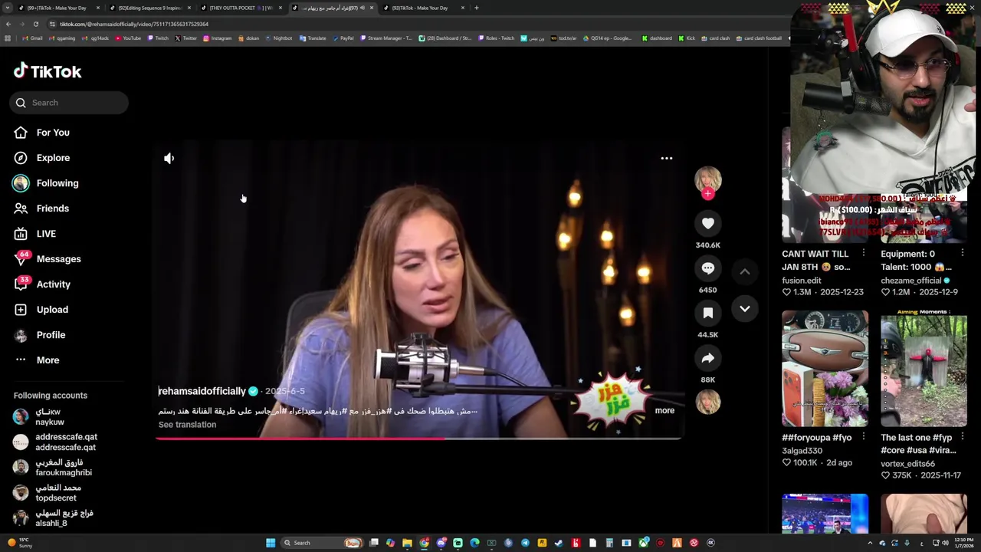Share the video via arrow icon
Viewport: 981px width, 552px height.
pos(708,358)
